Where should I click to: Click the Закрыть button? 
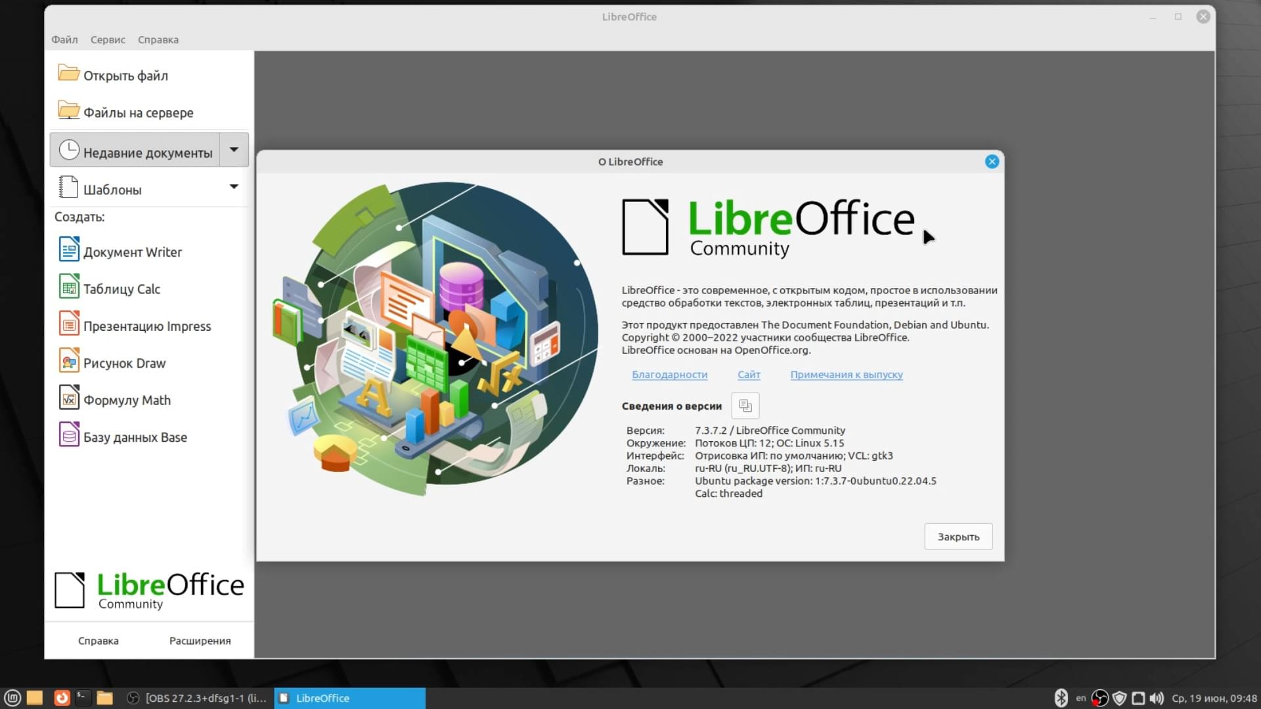tap(958, 536)
